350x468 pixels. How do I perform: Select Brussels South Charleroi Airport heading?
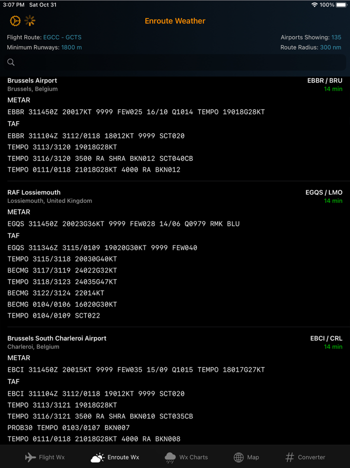click(57, 338)
